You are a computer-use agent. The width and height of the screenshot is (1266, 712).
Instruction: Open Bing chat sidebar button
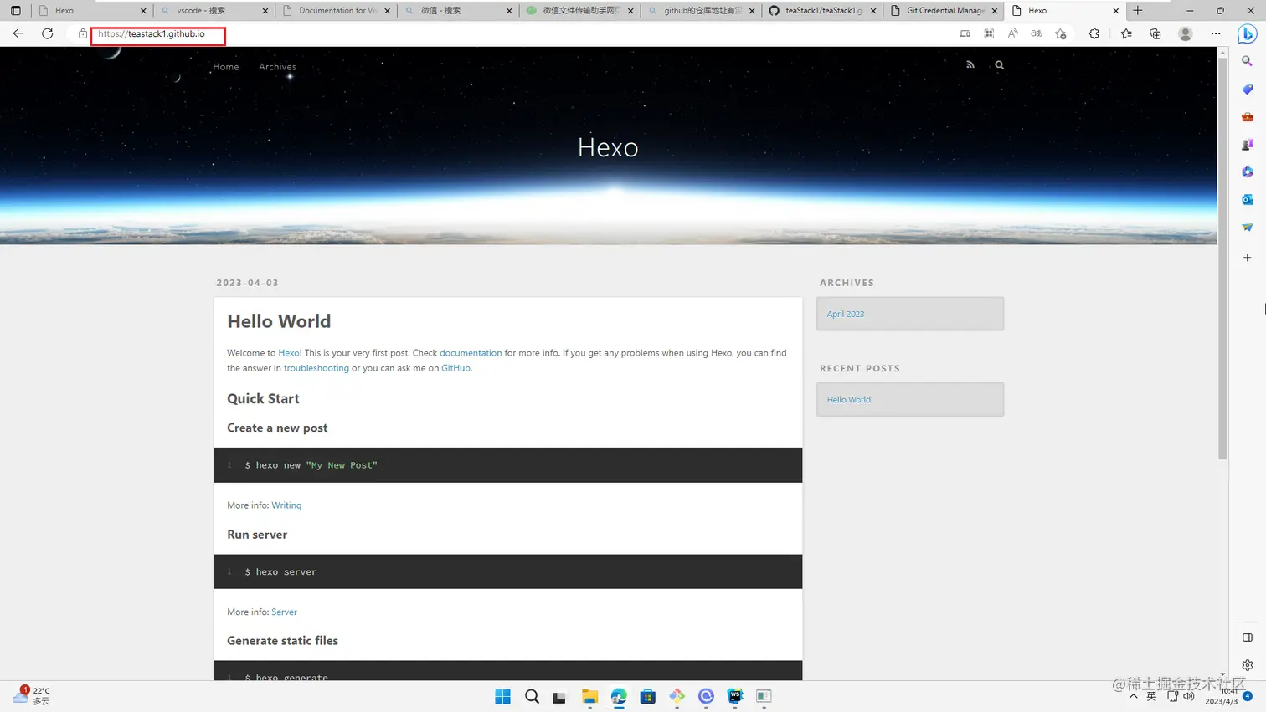pyautogui.click(x=1248, y=33)
